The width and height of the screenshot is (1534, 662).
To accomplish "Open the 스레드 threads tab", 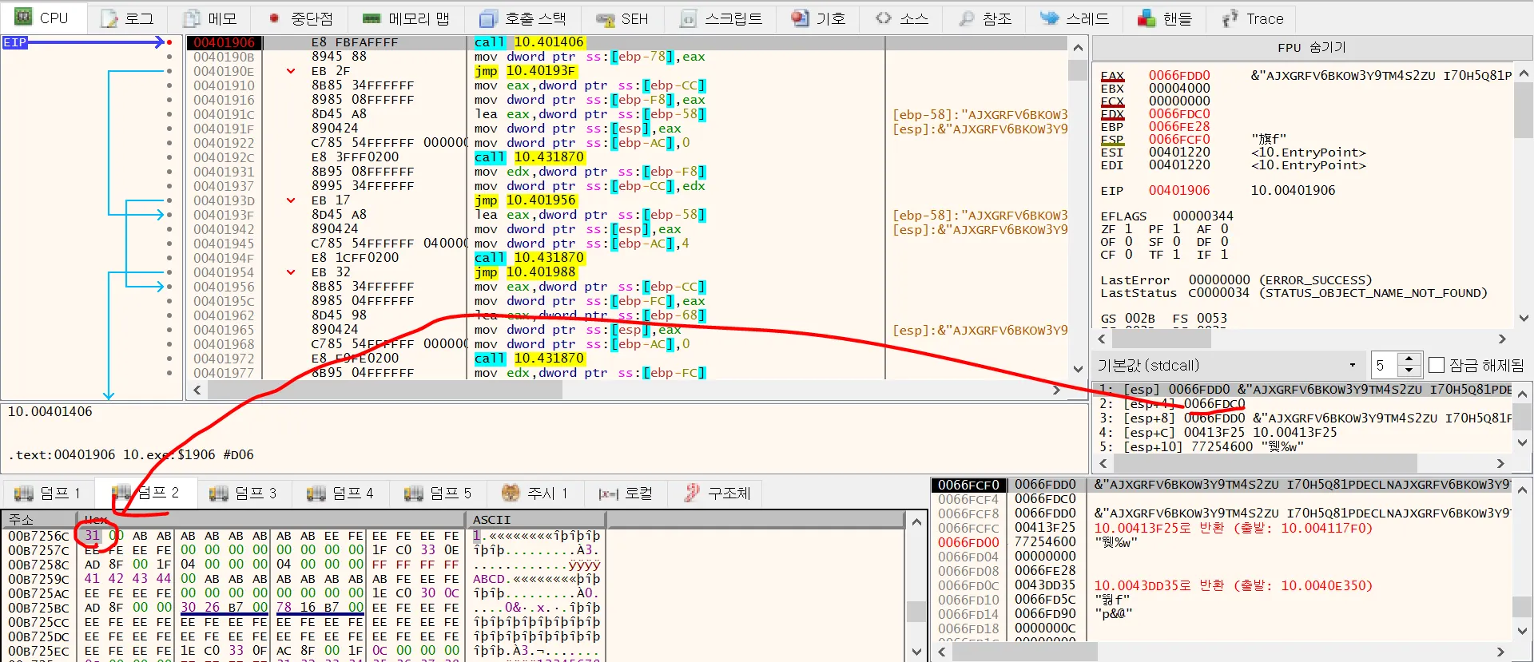I will [x=1075, y=18].
